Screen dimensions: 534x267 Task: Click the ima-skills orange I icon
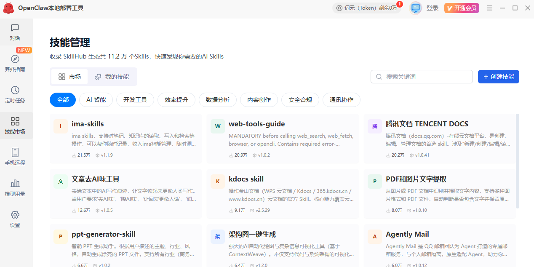[61, 126]
